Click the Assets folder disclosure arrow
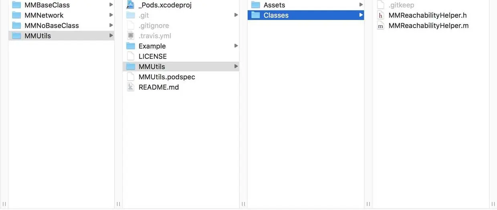 tap(361, 5)
